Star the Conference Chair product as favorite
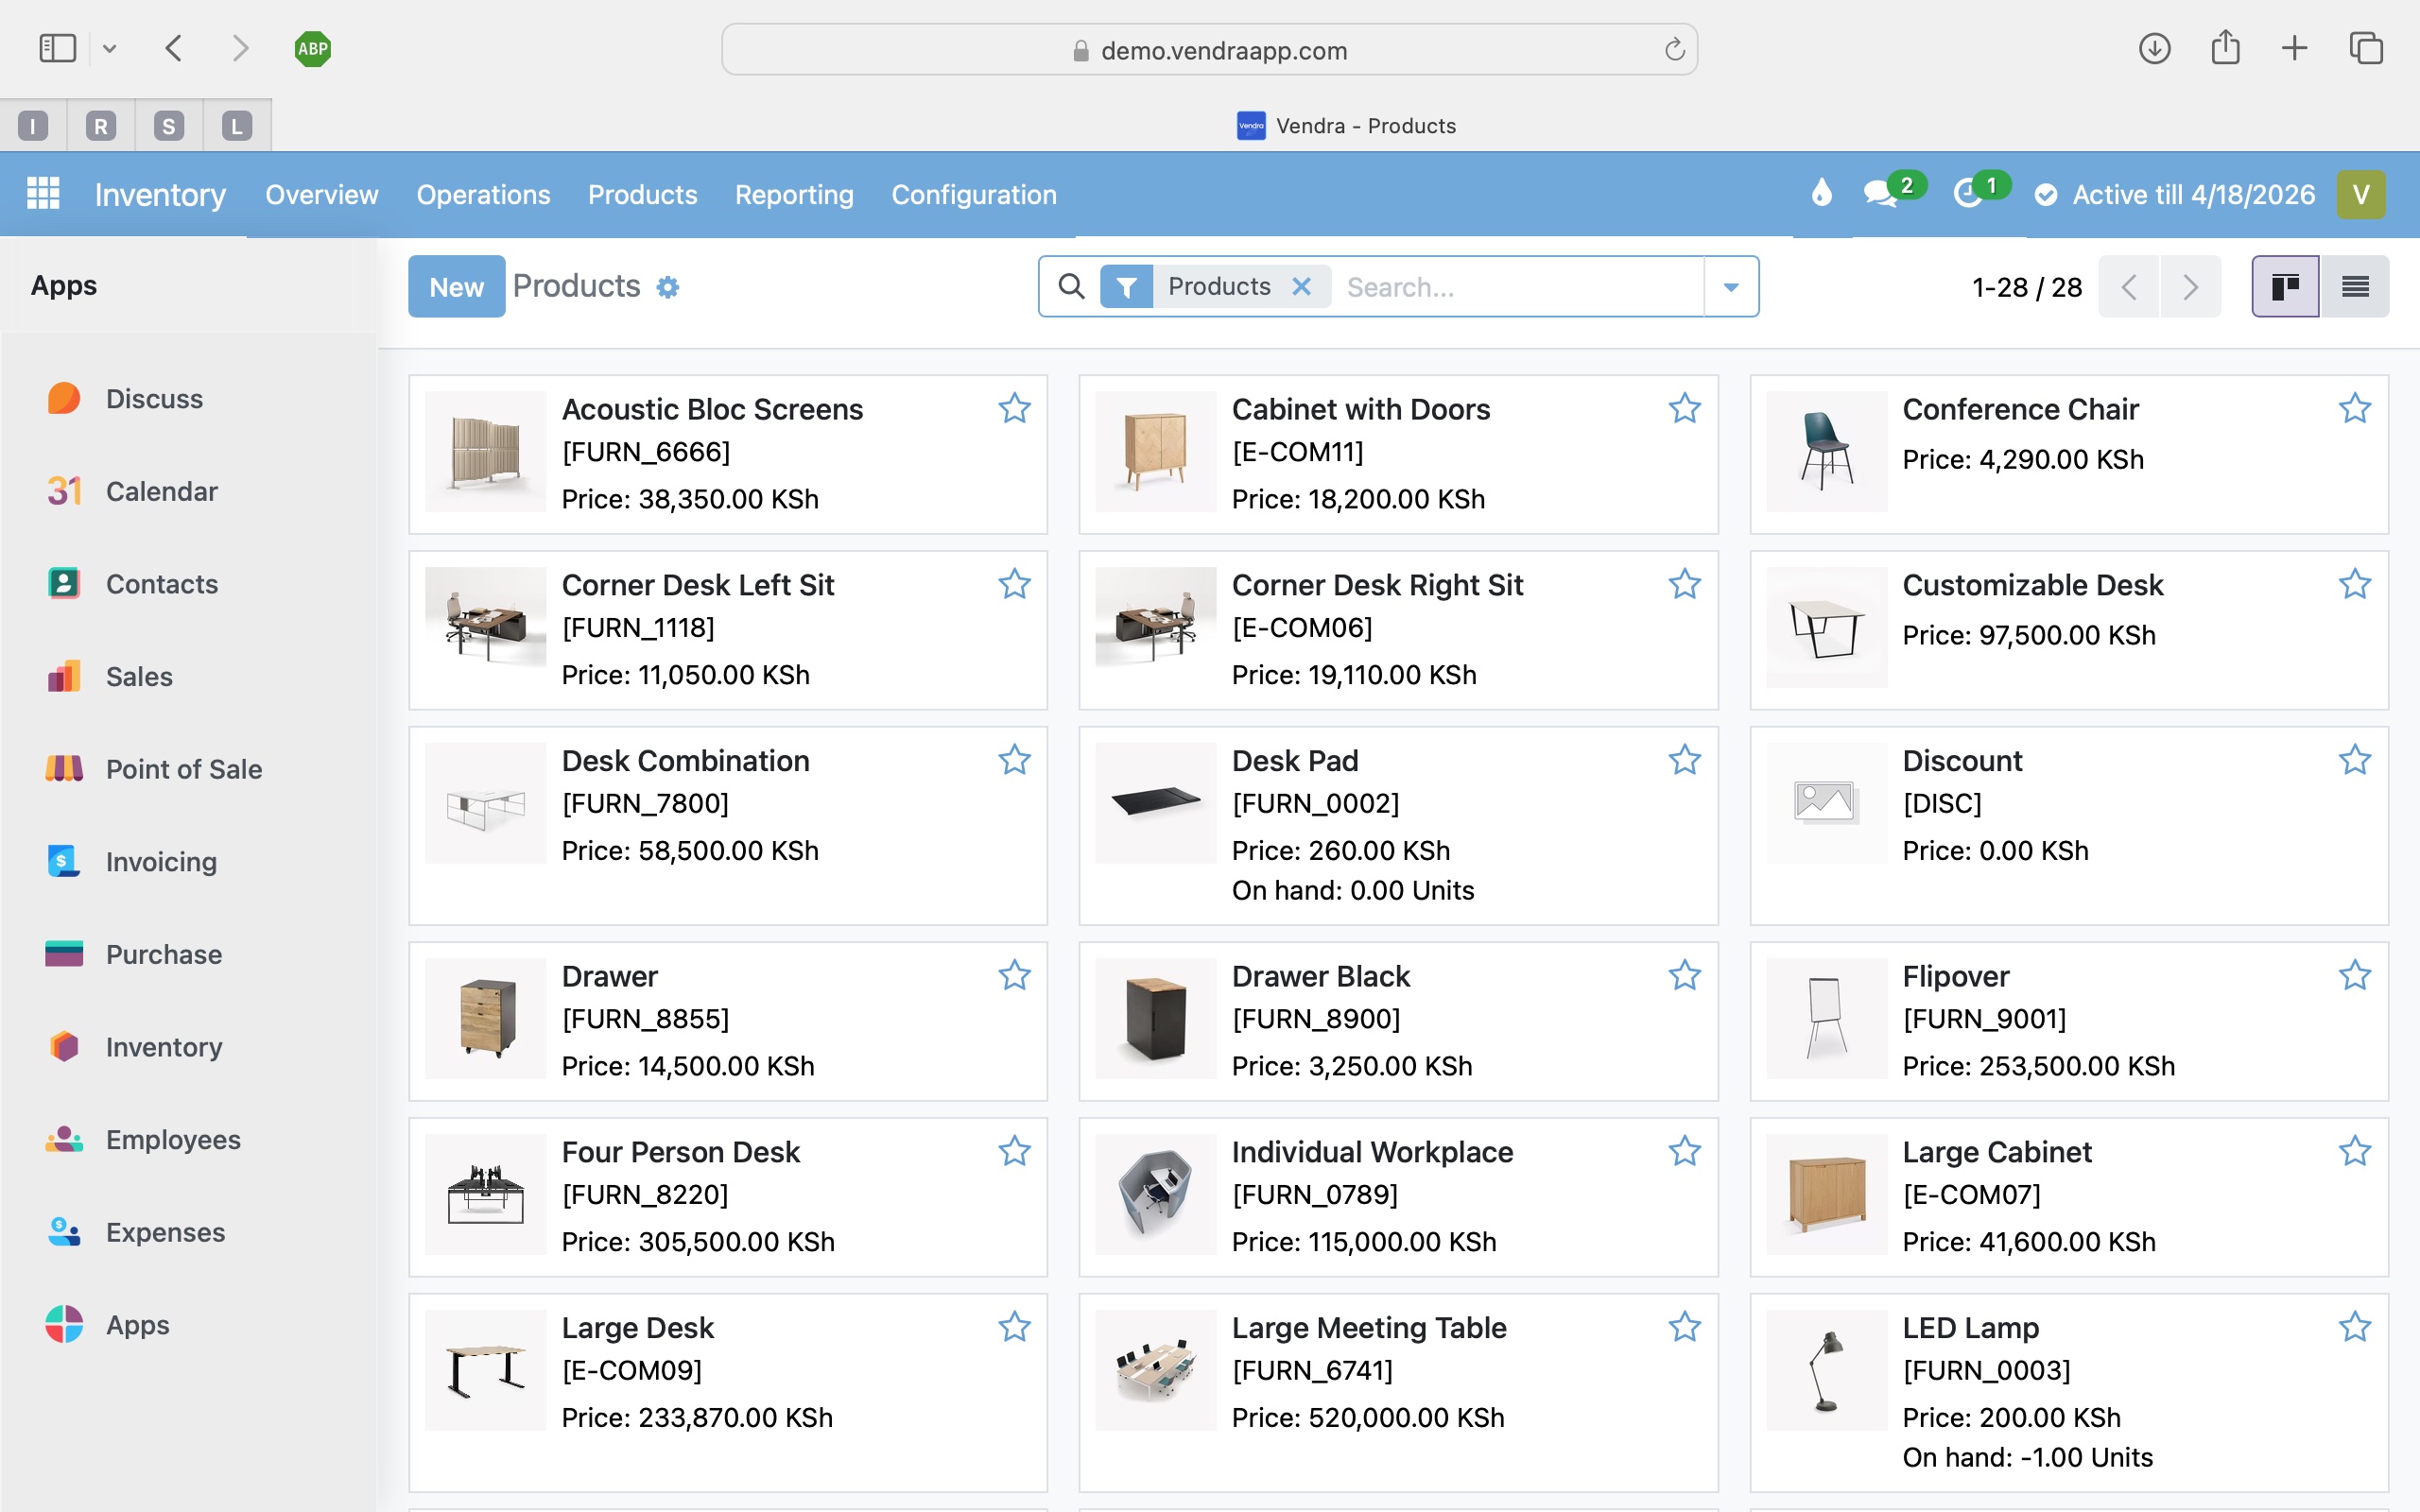 pyautogui.click(x=2354, y=408)
